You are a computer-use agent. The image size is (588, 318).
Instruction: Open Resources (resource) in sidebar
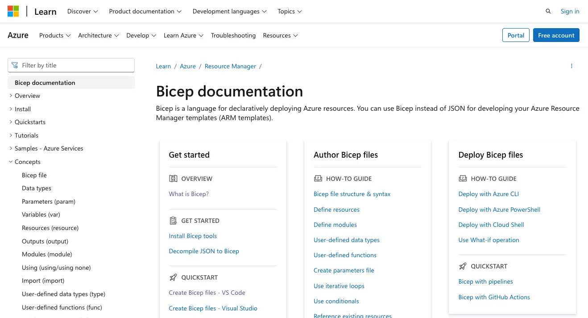coord(50,228)
